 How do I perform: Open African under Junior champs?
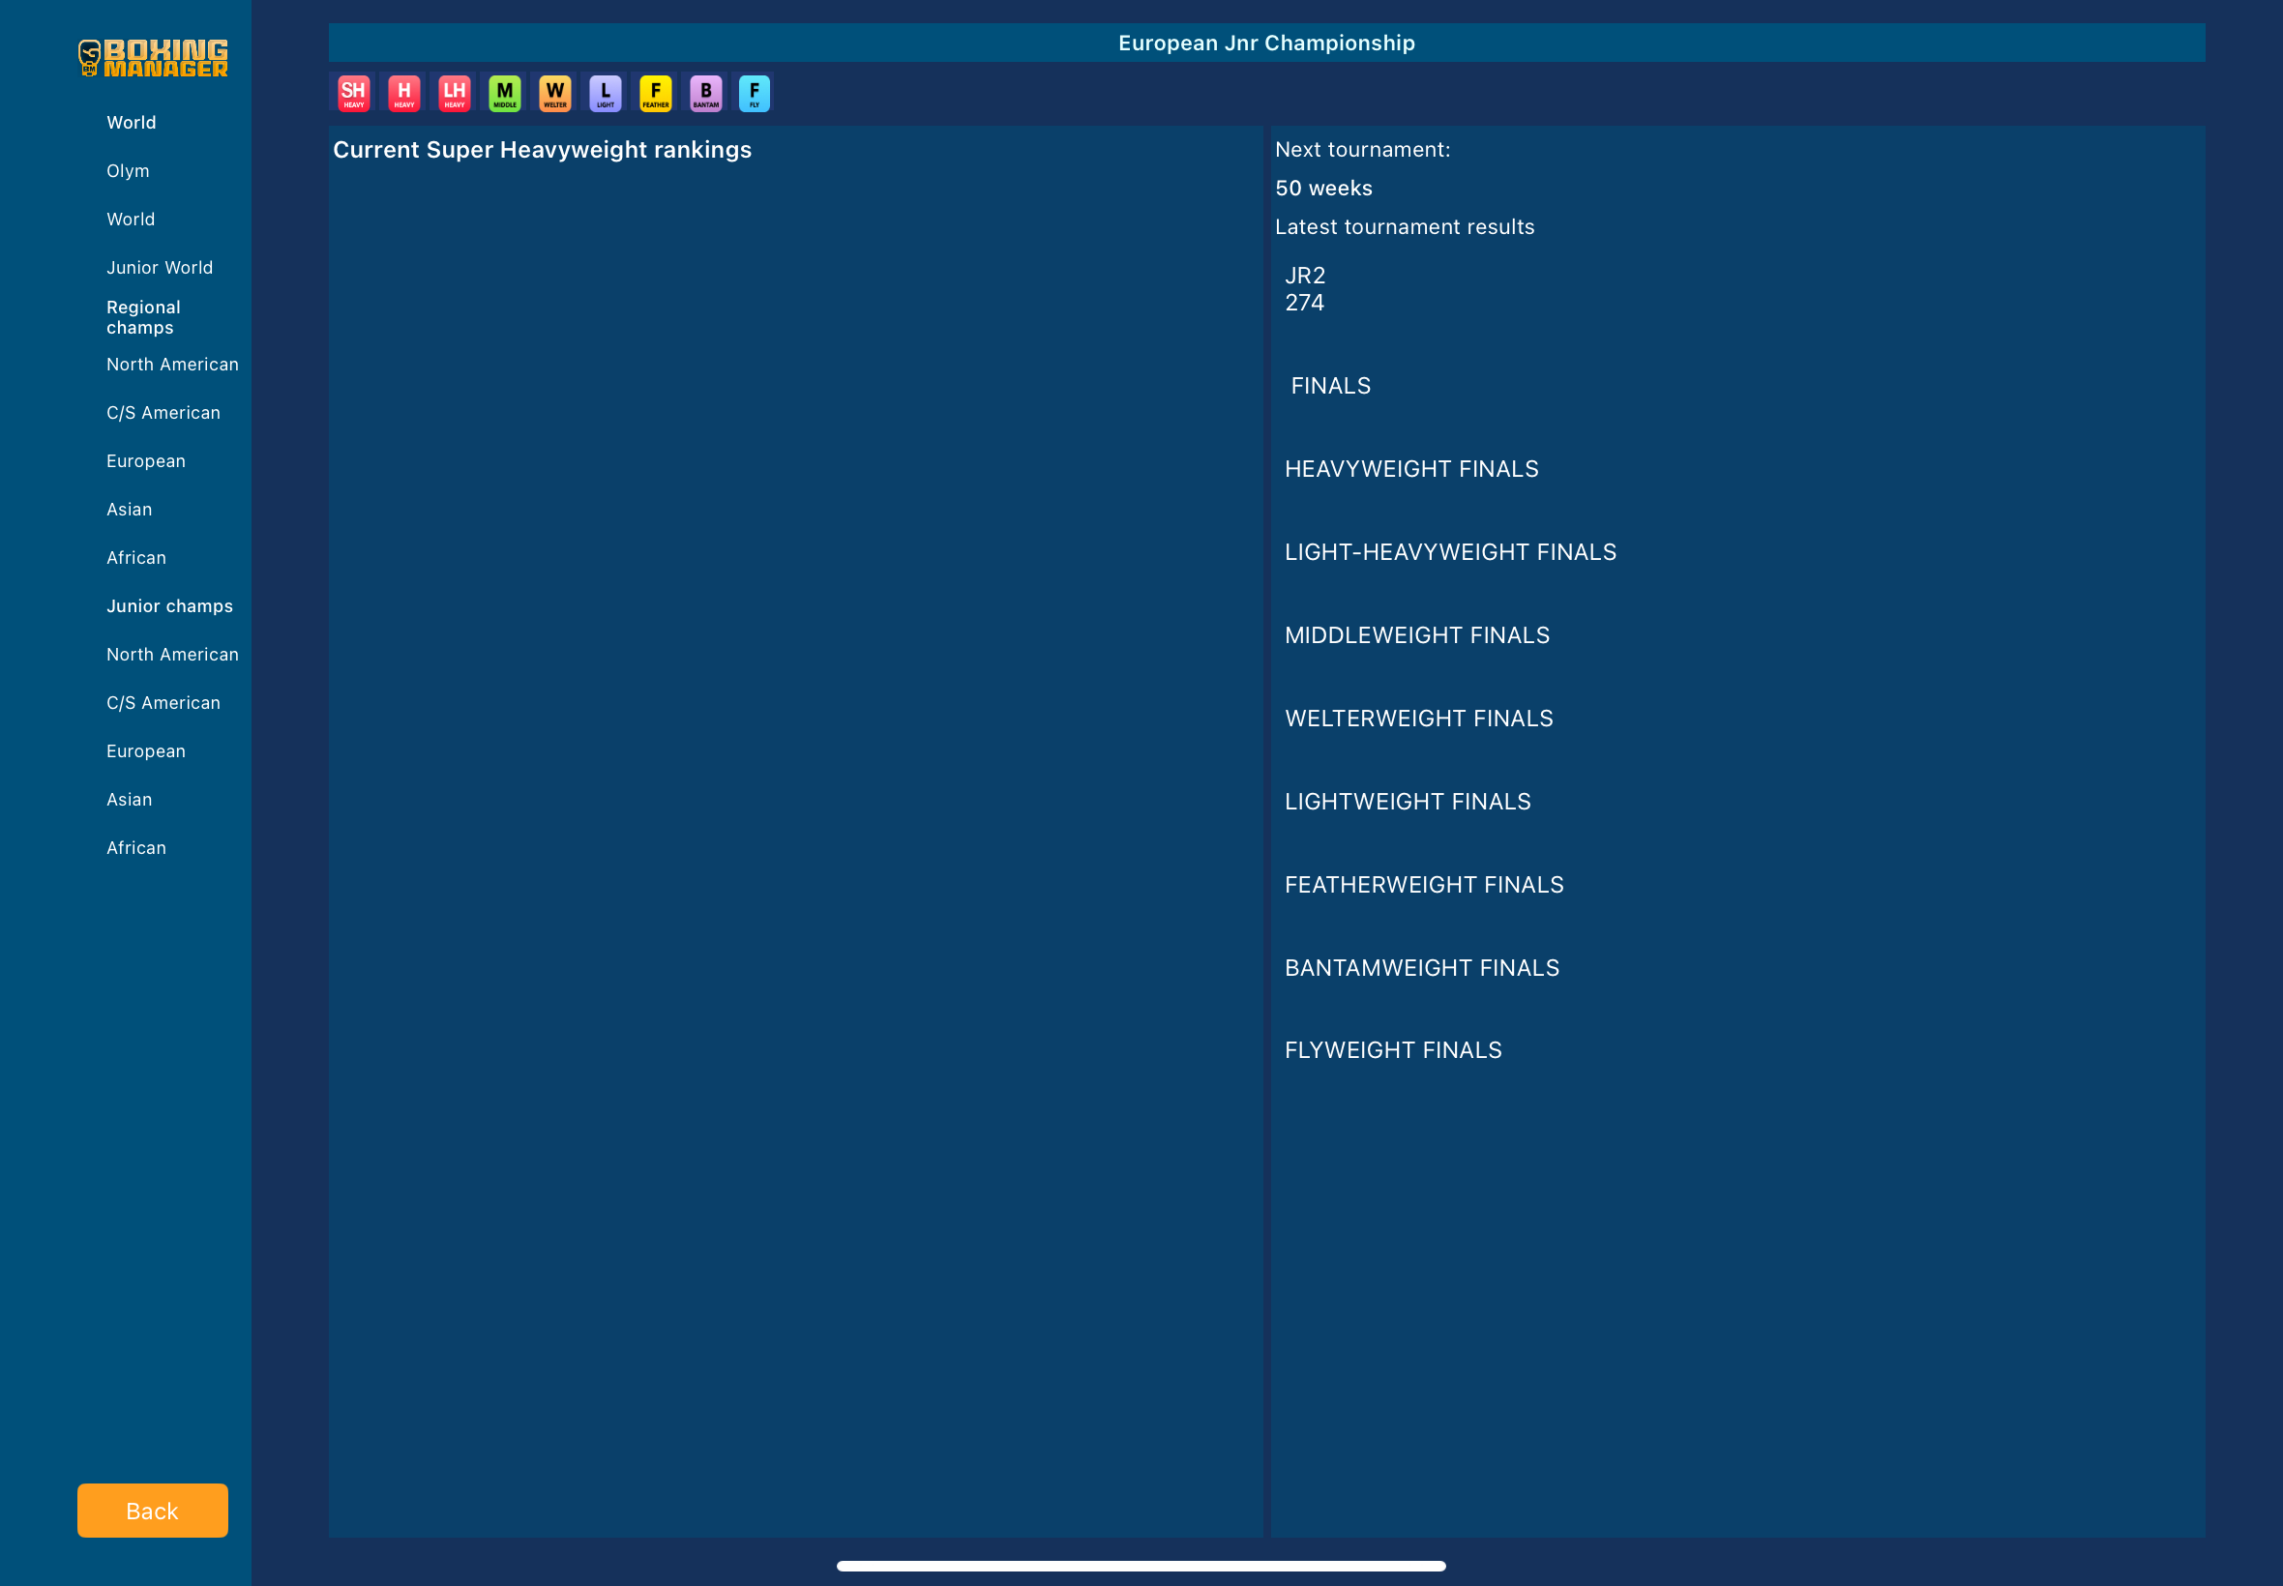[136, 848]
